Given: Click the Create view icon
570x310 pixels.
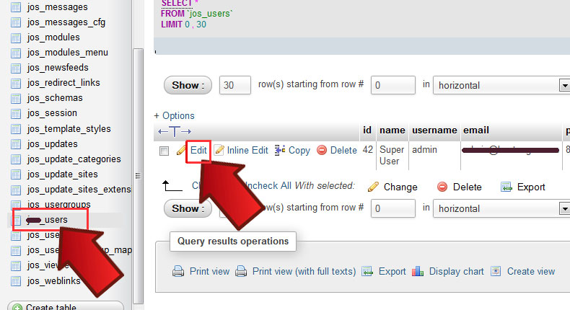Looking at the screenshot, I should point(496,271).
